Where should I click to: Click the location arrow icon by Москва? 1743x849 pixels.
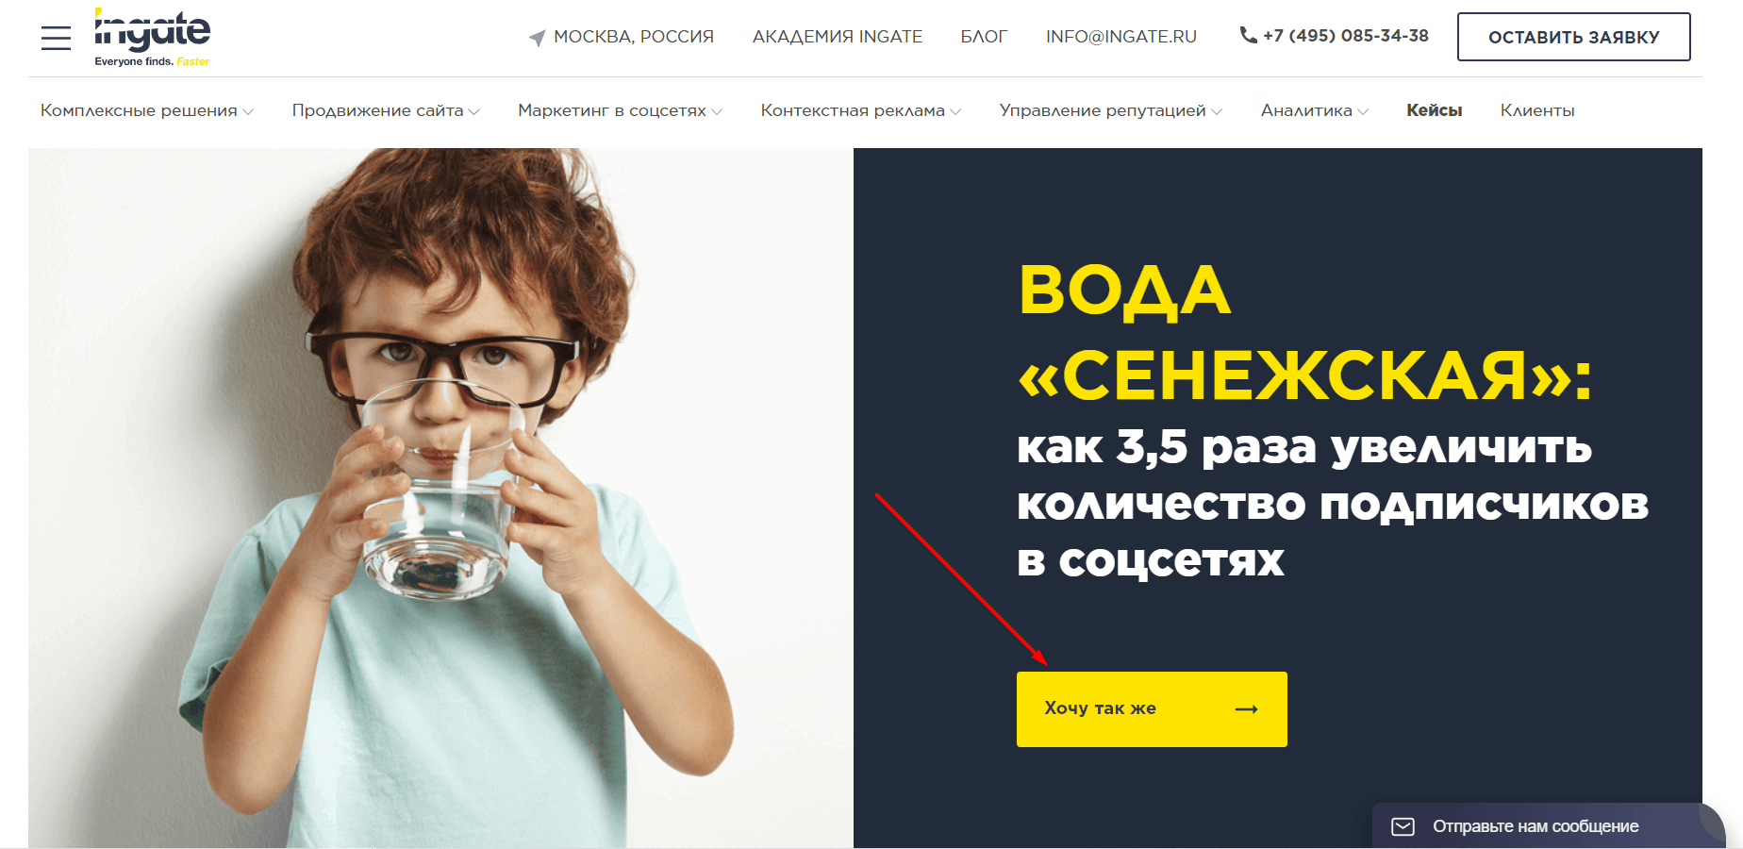(538, 38)
